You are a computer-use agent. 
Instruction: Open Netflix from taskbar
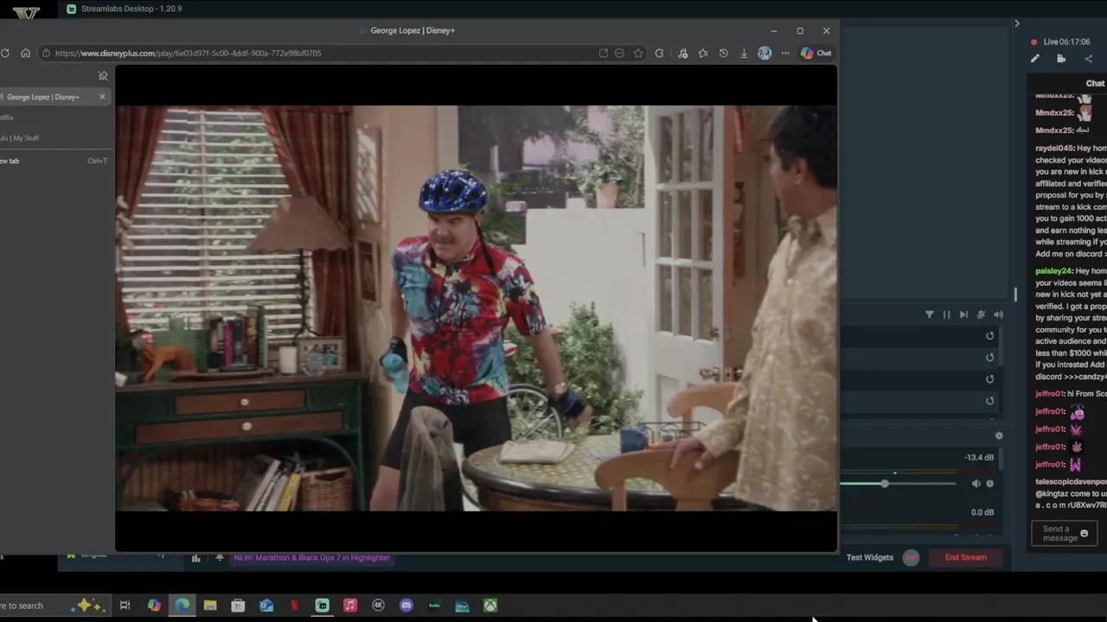point(294,606)
